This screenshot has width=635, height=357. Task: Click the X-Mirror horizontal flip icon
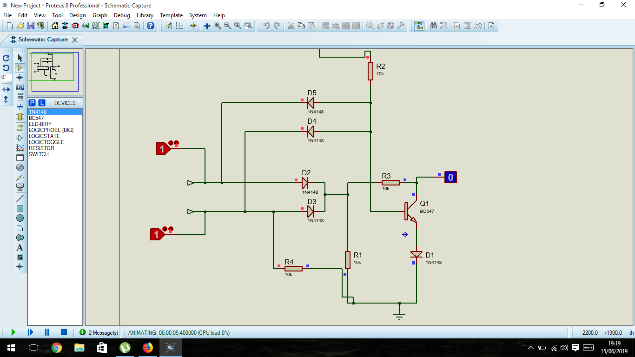[6, 89]
